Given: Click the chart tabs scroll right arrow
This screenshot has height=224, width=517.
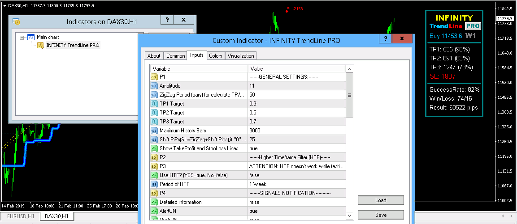Looking at the screenshot, I should [511, 216].
